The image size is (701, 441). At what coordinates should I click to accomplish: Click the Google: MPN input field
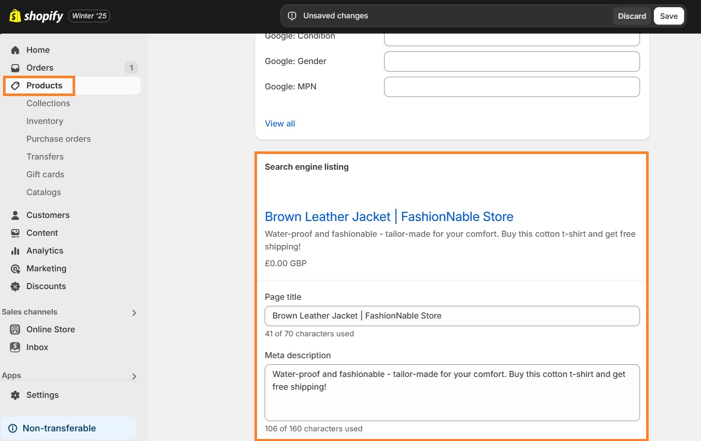tap(512, 87)
